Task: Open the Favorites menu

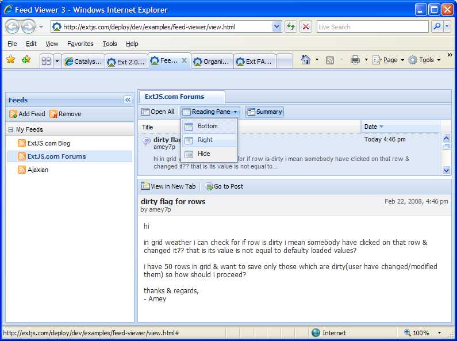Action: tap(80, 44)
